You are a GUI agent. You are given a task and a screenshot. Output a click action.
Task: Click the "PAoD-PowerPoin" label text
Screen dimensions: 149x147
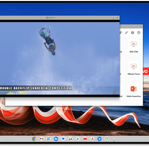pos(134,96)
